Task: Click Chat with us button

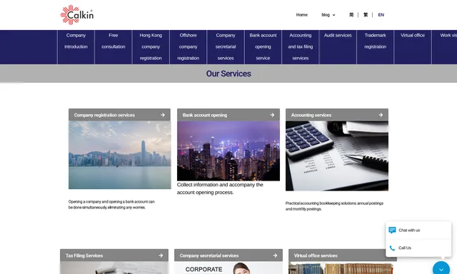Action: [x=418, y=230]
